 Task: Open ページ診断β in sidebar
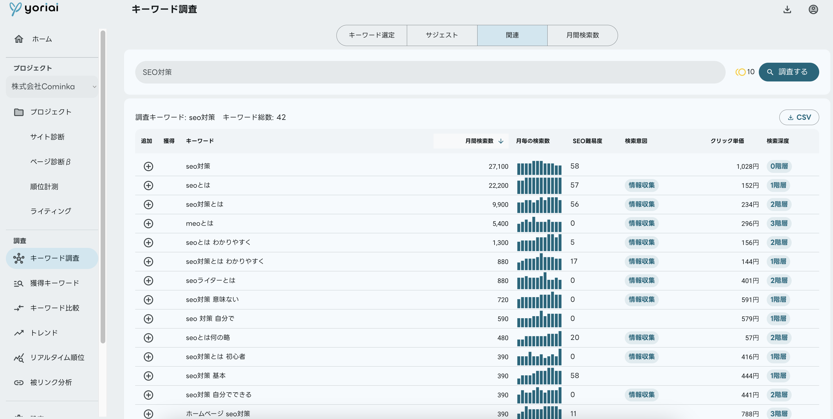50,161
